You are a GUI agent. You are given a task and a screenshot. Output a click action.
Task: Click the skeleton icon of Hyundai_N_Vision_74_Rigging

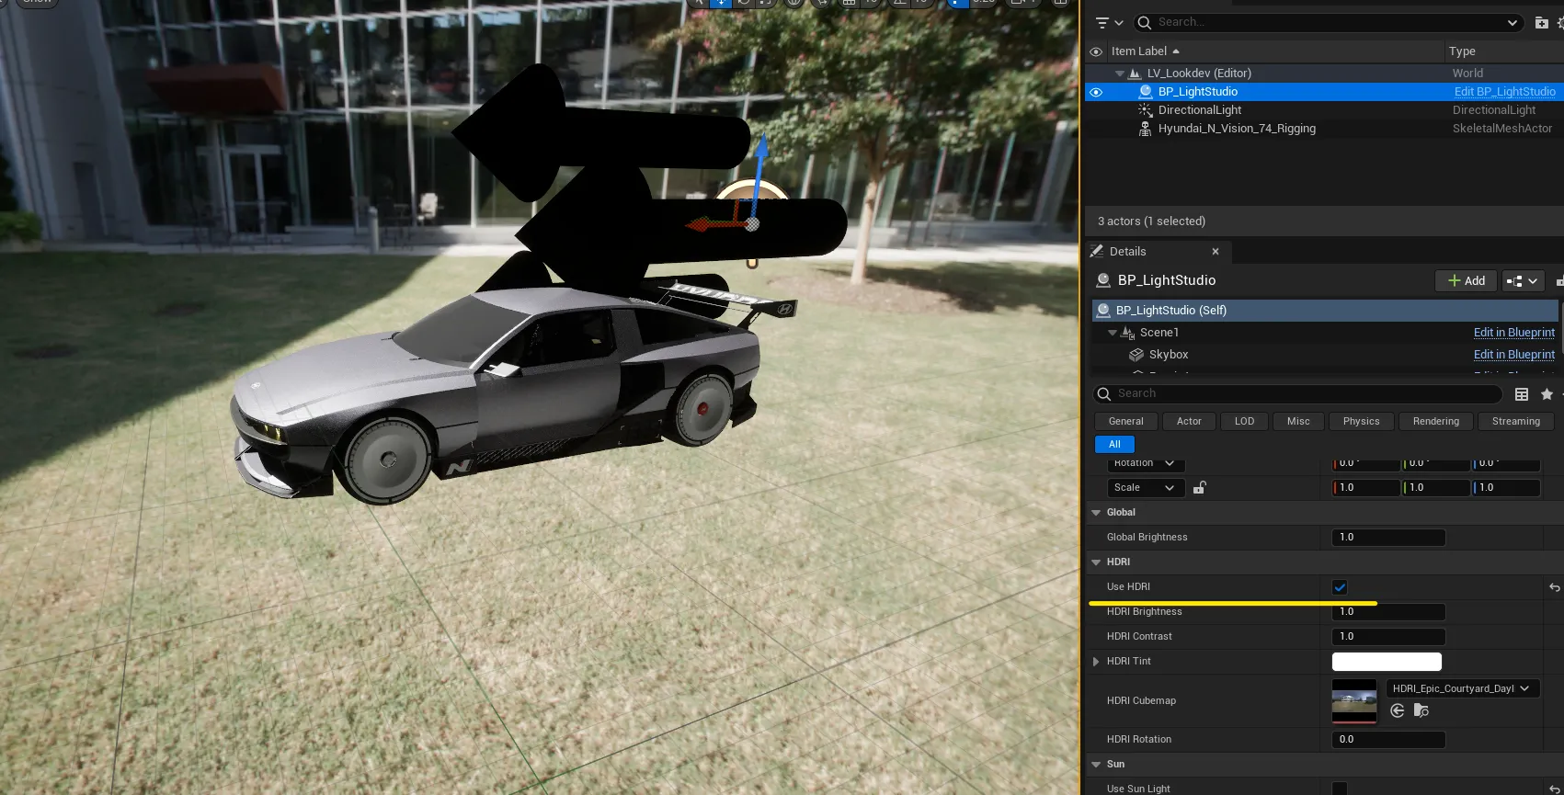coord(1146,129)
